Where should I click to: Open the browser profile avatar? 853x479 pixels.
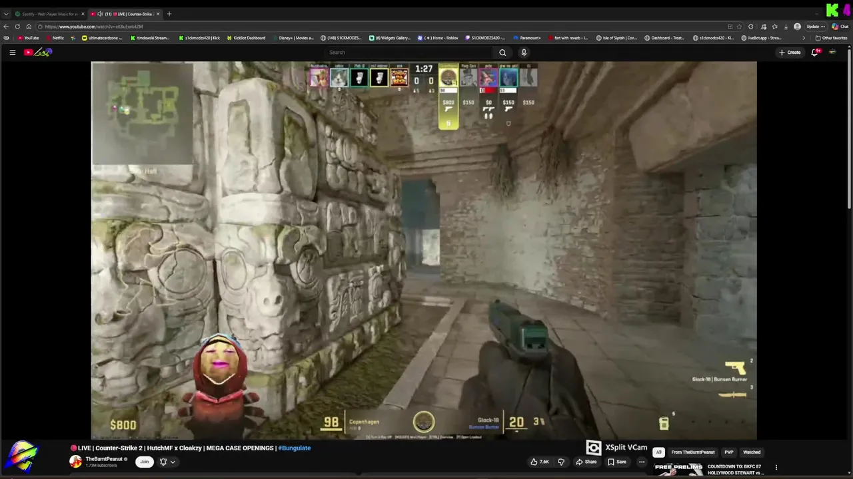797,27
